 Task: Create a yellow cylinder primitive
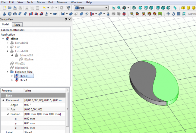(188, 8)
